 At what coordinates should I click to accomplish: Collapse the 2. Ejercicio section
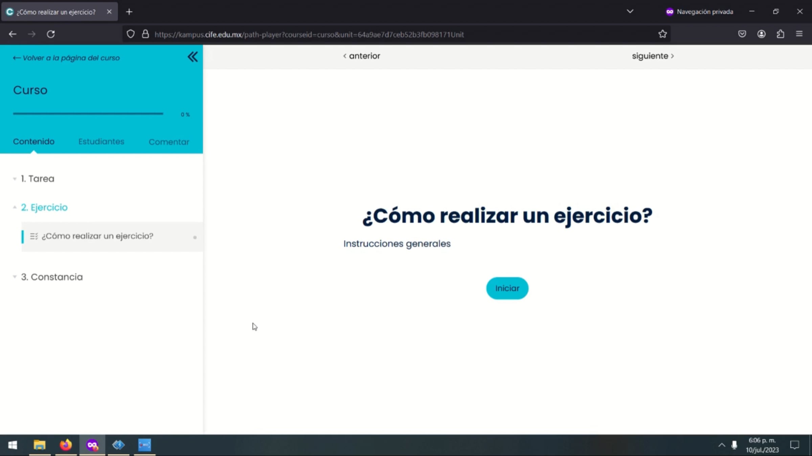click(44, 207)
